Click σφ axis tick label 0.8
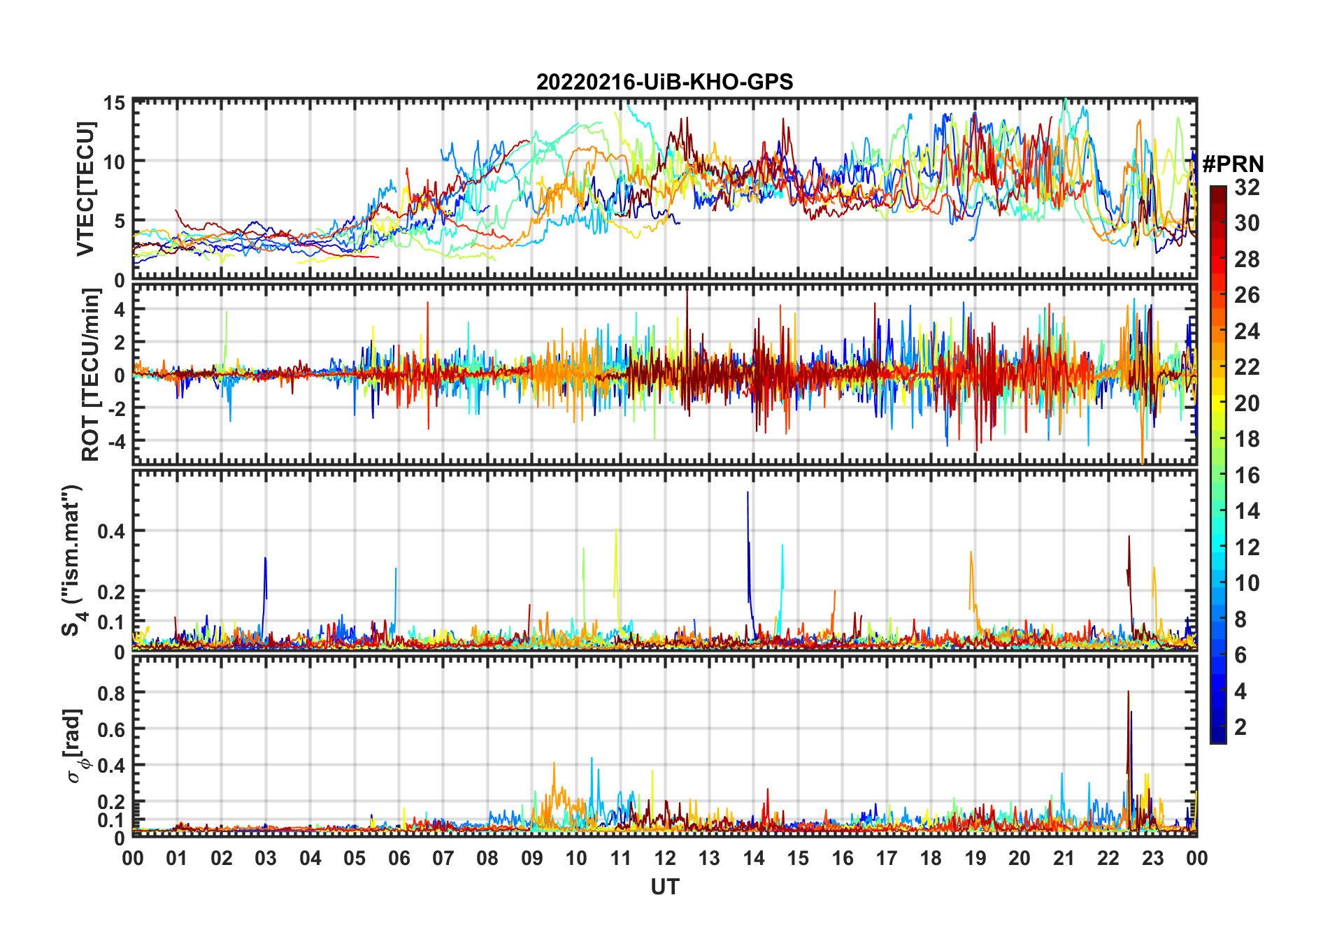The width and height of the screenshot is (1330, 930). coord(112,693)
